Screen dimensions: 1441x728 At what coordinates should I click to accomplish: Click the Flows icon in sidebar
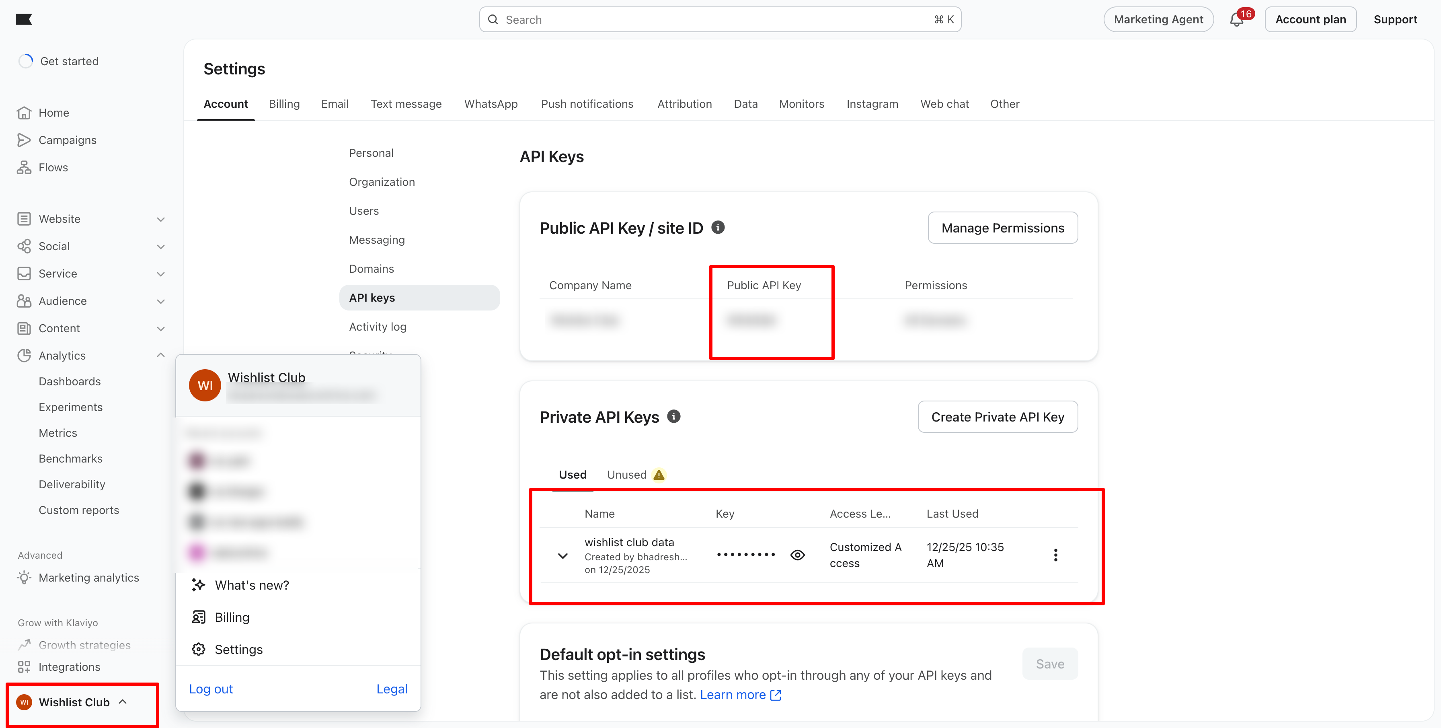(24, 167)
